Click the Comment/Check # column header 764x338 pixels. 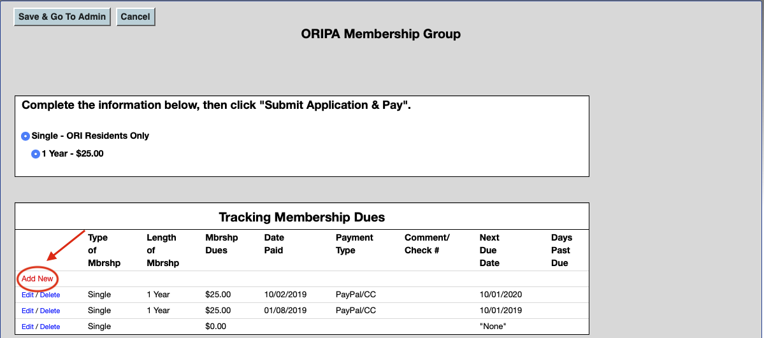(427, 244)
